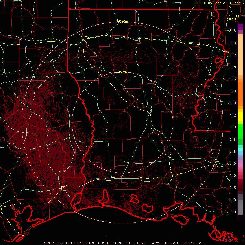Select the 5.8 value on the scale

pyautogui.click(x=233, y=91)
